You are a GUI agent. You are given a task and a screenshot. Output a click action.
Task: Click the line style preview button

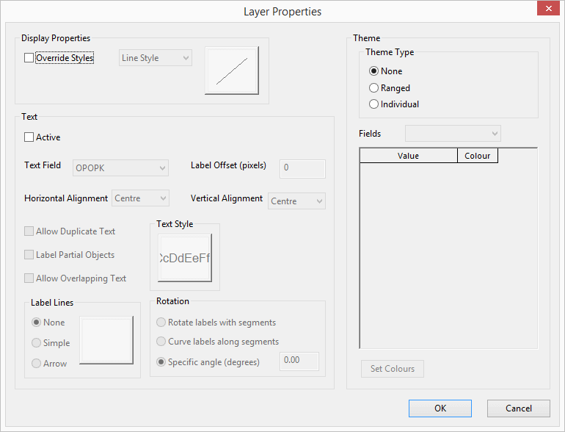(232, 71)
